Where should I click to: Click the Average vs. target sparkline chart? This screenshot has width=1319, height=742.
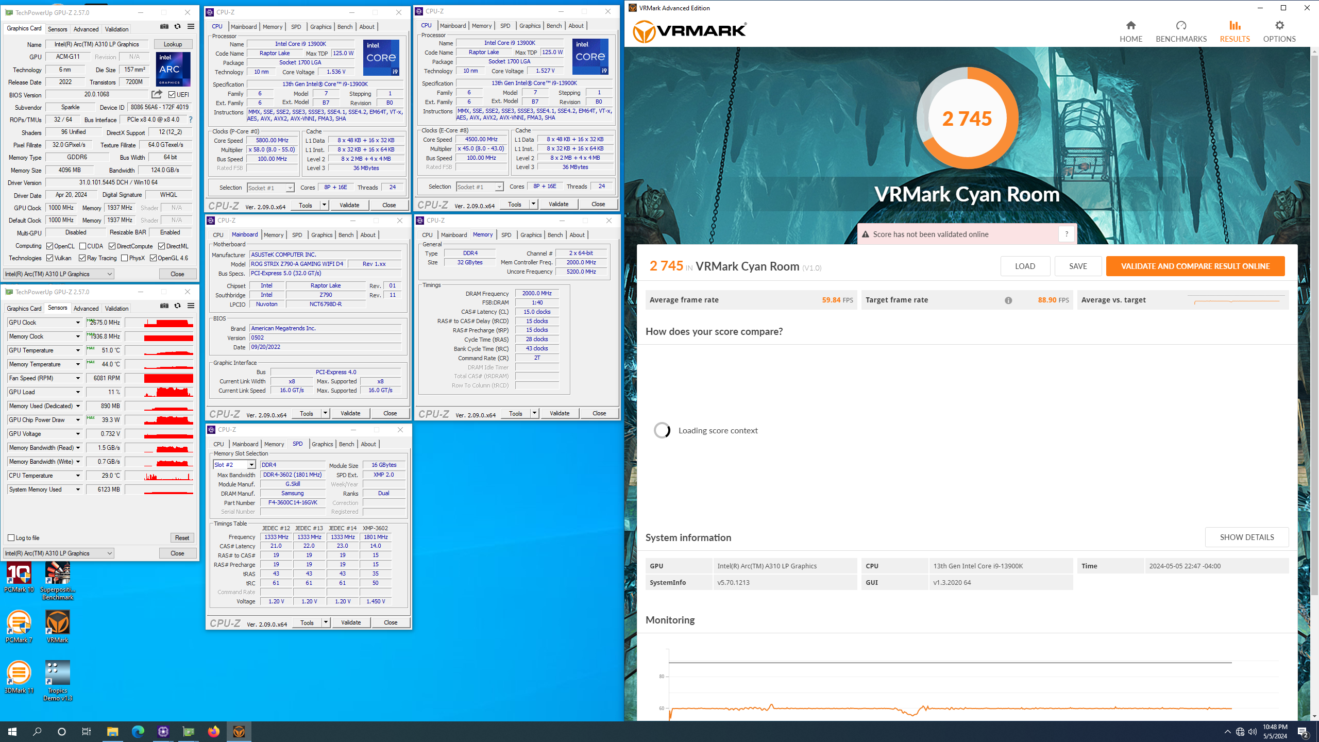click(x=1237, y=300)
